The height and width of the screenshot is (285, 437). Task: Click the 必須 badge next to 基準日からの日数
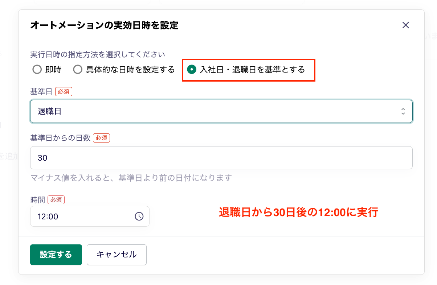point(101,138)
